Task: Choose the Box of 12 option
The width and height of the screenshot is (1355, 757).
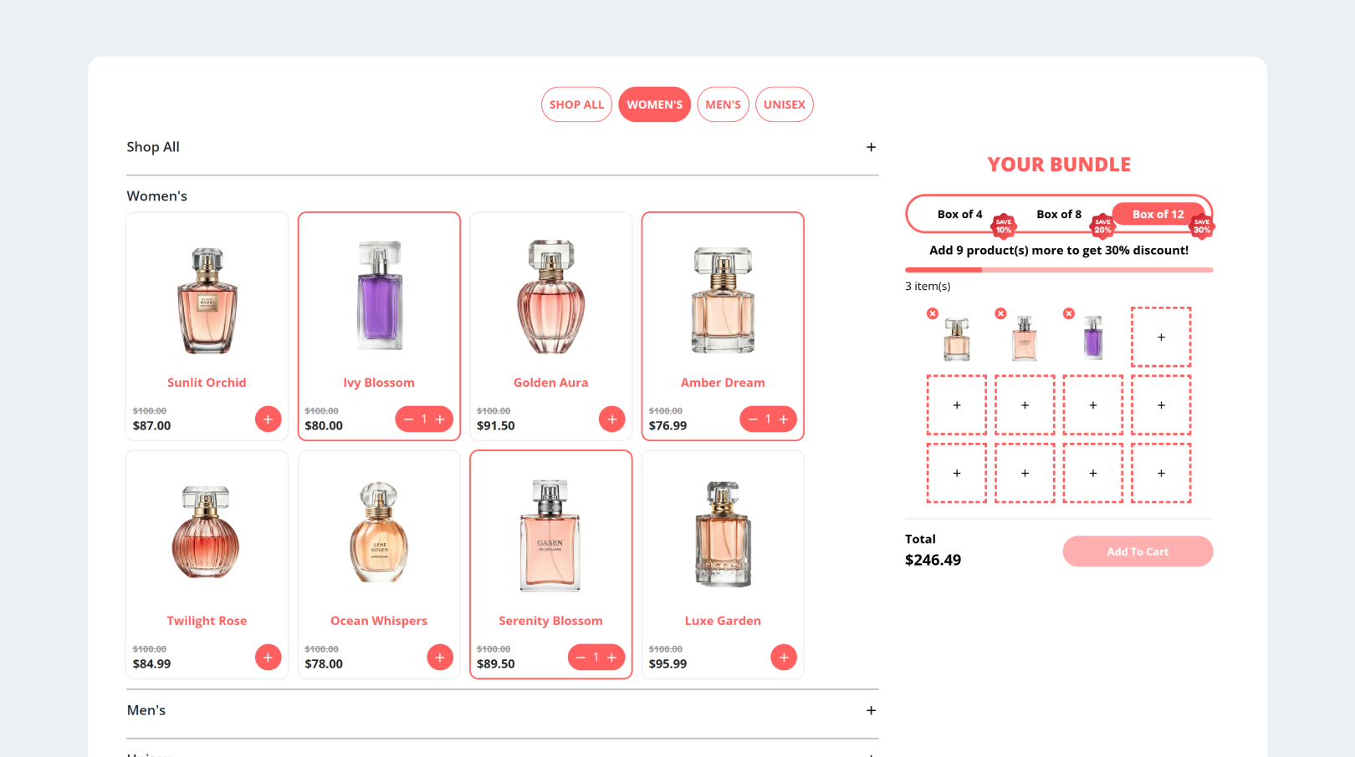Action: 1158,215
